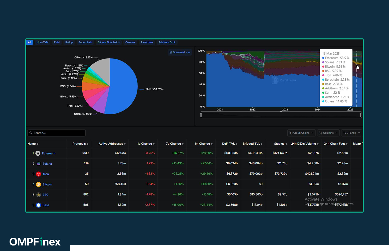Click the Mcap column header
This screenshot has width=389, height=251.
357,144
